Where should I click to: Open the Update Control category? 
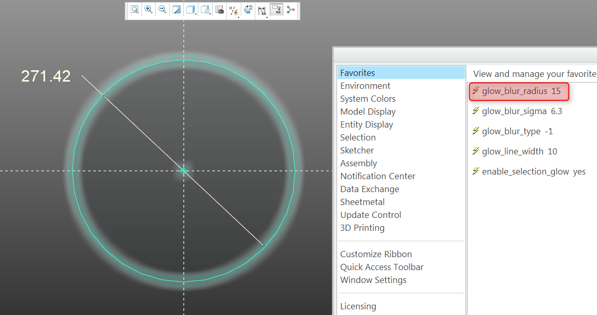point(371,215)
